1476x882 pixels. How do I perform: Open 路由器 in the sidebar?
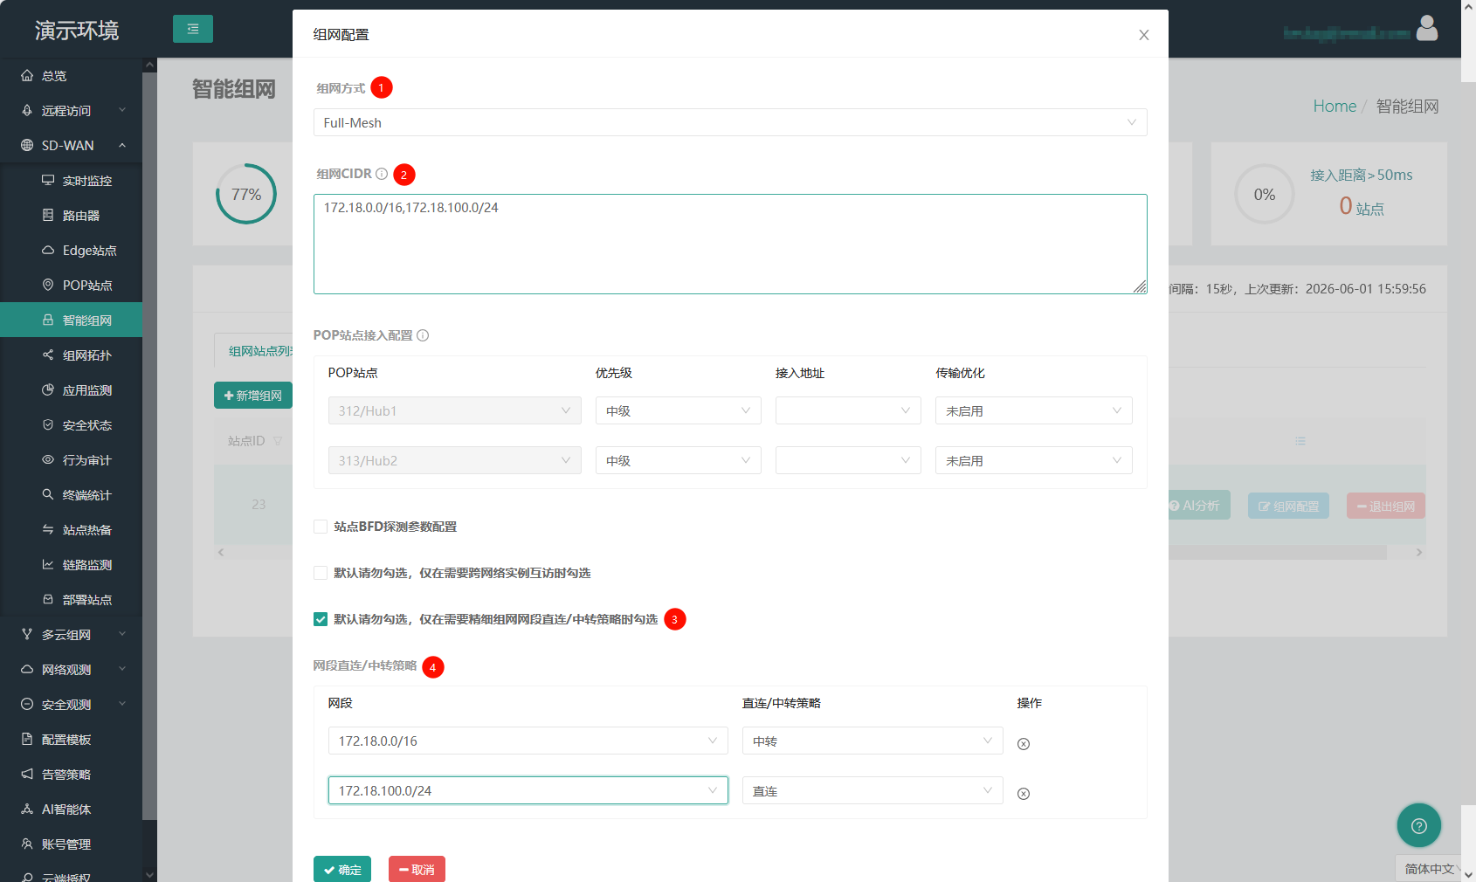point(71,216)
